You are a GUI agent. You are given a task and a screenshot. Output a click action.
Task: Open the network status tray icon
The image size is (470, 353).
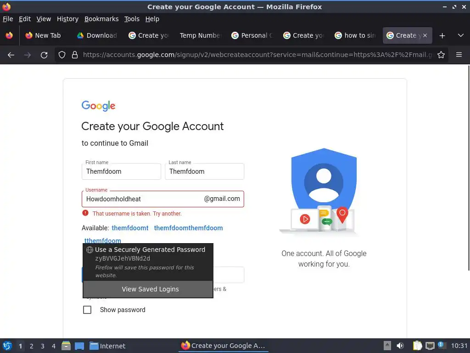coord(430,346)
